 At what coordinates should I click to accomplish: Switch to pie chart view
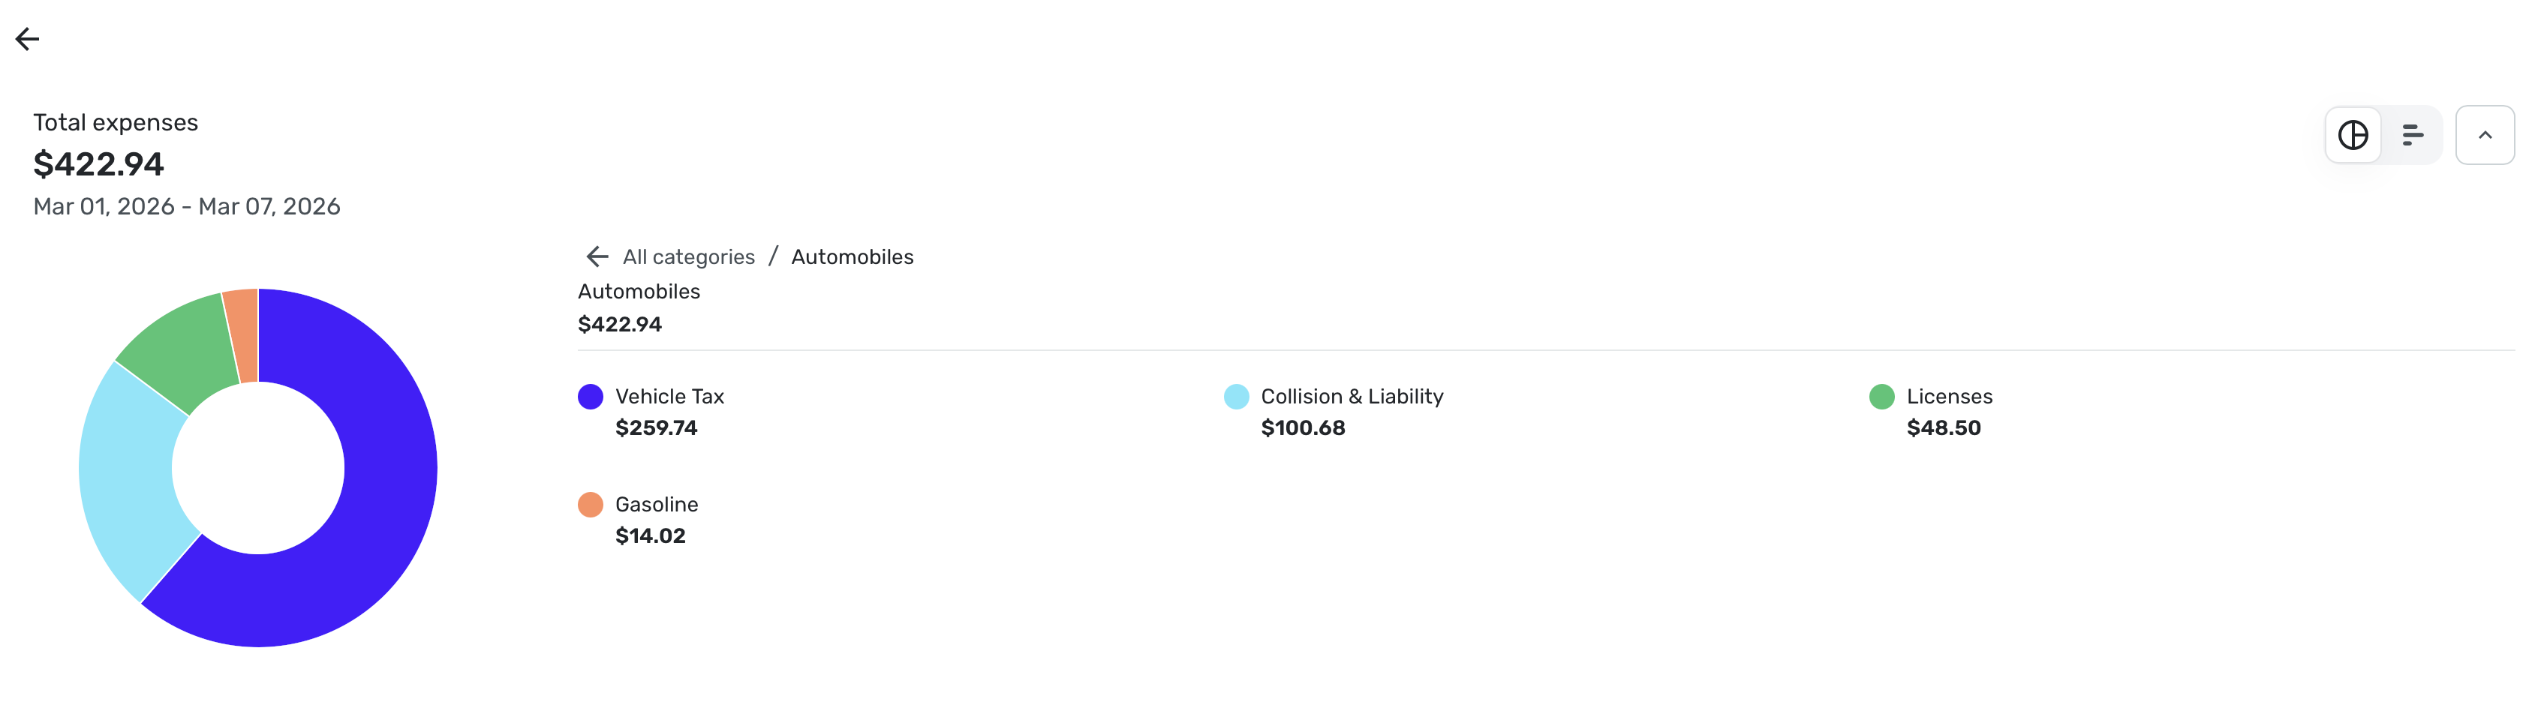(2353, 135)
